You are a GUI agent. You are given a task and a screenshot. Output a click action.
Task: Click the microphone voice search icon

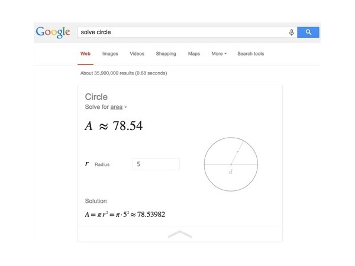point(292,33)
